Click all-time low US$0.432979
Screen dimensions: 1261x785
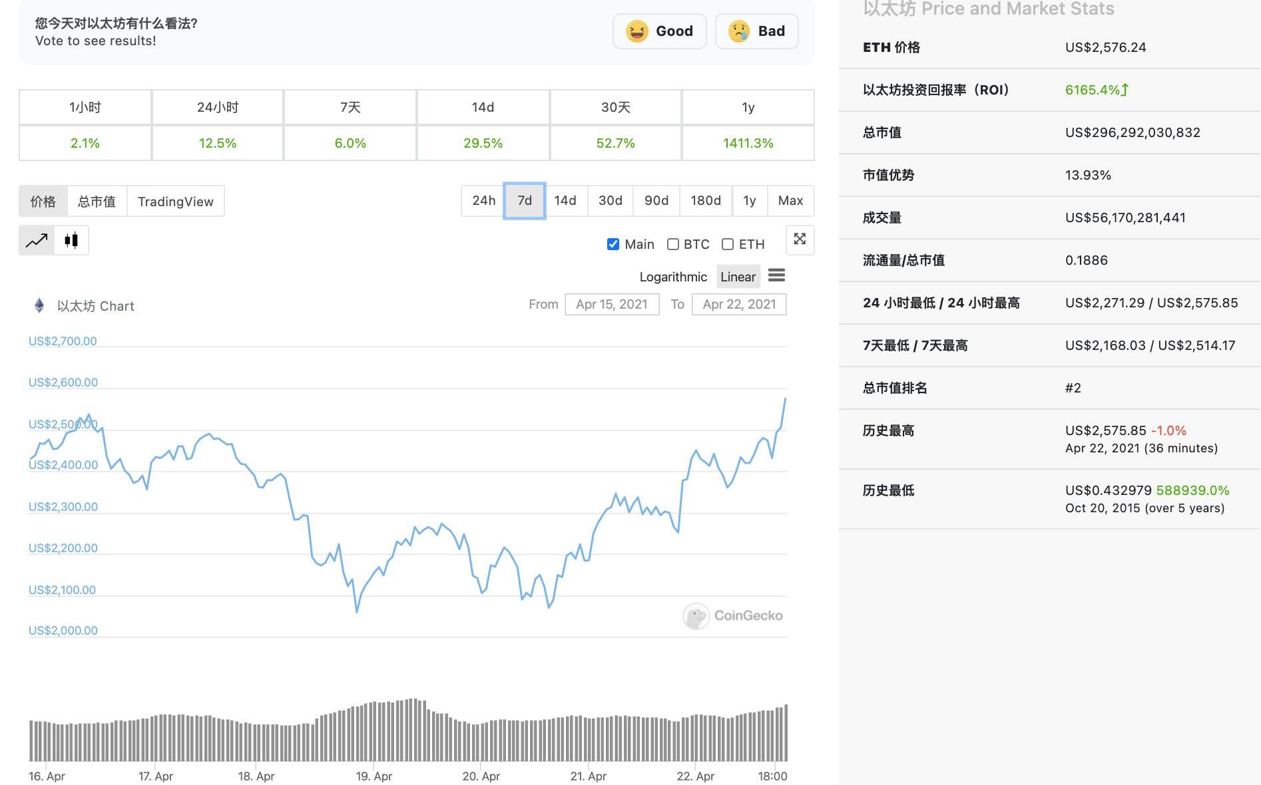click(x=1109, y=490)
